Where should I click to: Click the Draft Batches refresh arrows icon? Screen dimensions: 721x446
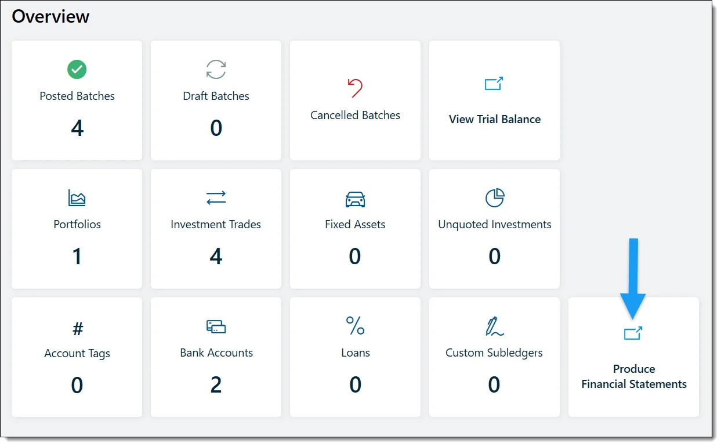[x=216, y=70]
